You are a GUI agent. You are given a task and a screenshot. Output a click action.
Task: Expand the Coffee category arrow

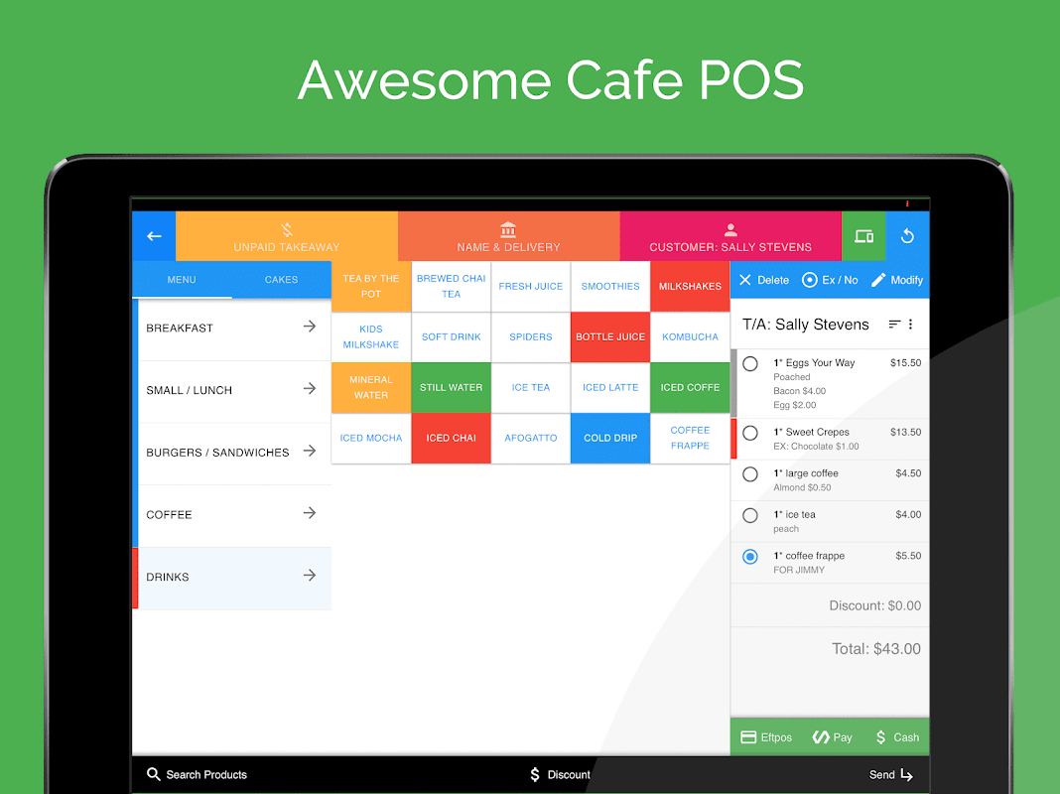[310, 513]
